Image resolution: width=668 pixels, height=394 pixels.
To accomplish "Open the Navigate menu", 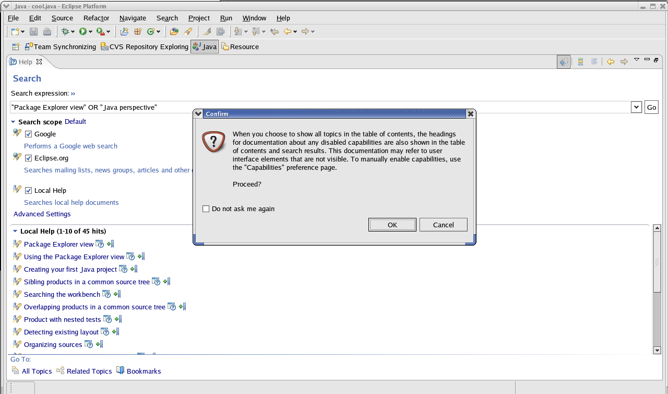I will click(133, 18).
